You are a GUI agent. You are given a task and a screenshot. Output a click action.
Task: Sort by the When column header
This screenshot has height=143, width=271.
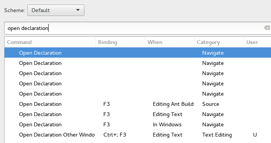tap(170, 42)
